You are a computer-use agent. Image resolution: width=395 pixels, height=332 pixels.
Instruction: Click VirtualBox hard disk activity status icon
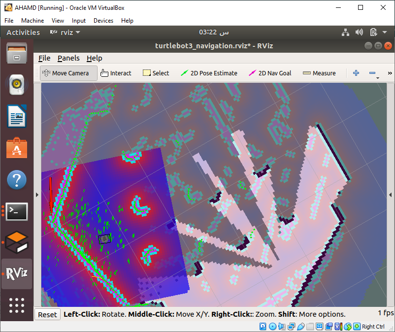point(263,327)
